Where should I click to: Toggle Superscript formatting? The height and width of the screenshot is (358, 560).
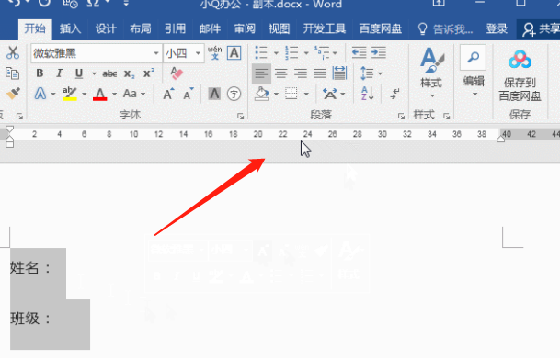149,73
